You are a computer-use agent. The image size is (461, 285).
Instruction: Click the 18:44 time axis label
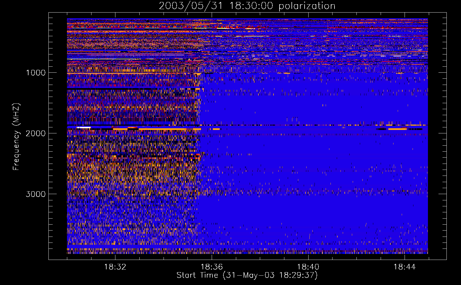(405, 267)
